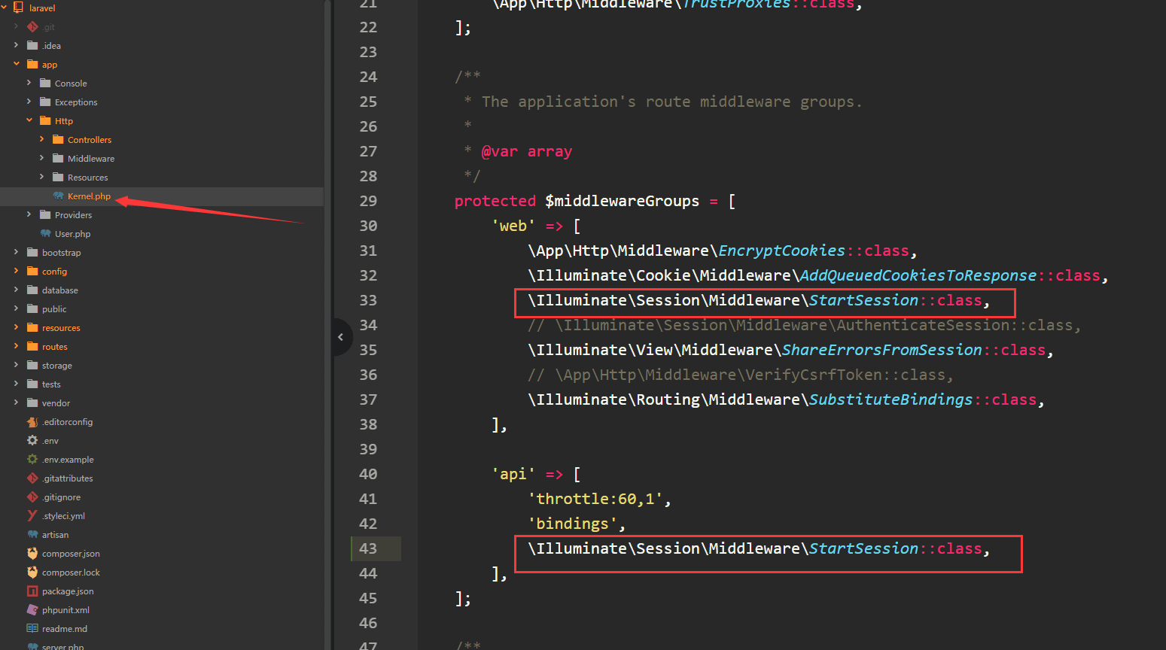This screenshot has height=650, width=1166.
Task: Click the User.php PHP file icon
Action: (x=45, y=233)
